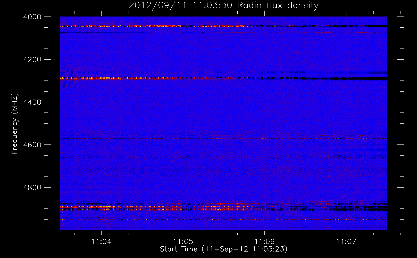This screenshot has height=258, width=417.
Task: Select the 4200 frequency axis label
Action: 32,60
